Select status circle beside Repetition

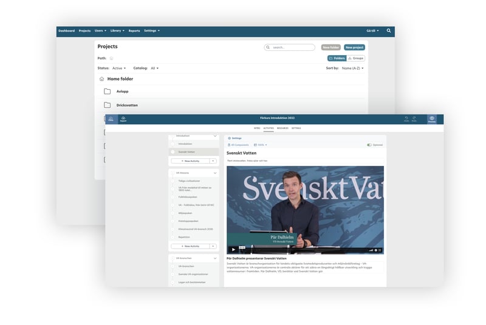click(173, 237)
